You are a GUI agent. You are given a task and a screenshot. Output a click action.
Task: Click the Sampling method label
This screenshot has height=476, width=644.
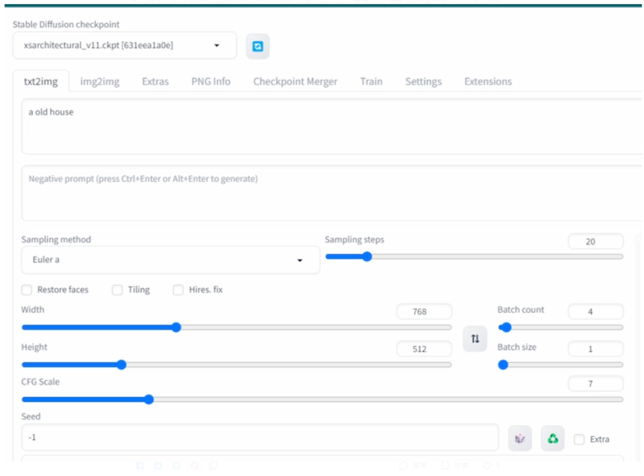click(x=56, y=239)
